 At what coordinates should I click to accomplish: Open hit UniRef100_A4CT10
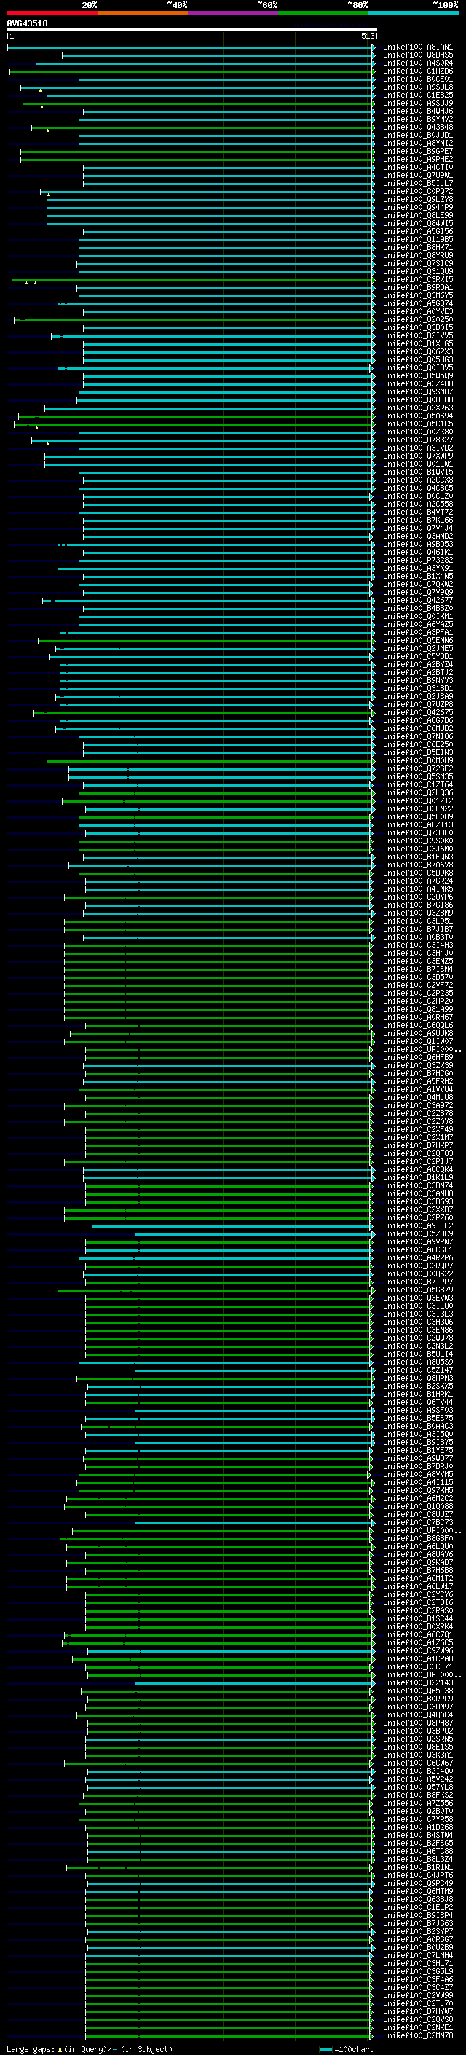(417, 167)
